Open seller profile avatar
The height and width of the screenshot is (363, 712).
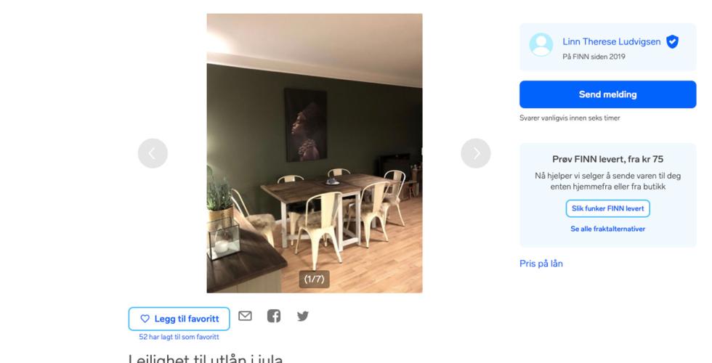click(541, 44)
